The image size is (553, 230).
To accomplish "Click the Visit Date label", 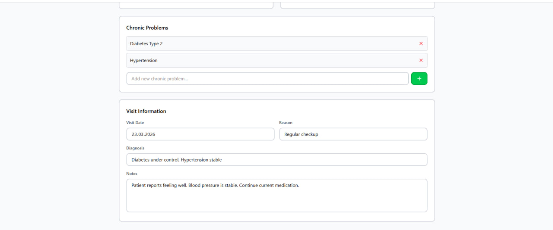I will pos(135,123).
